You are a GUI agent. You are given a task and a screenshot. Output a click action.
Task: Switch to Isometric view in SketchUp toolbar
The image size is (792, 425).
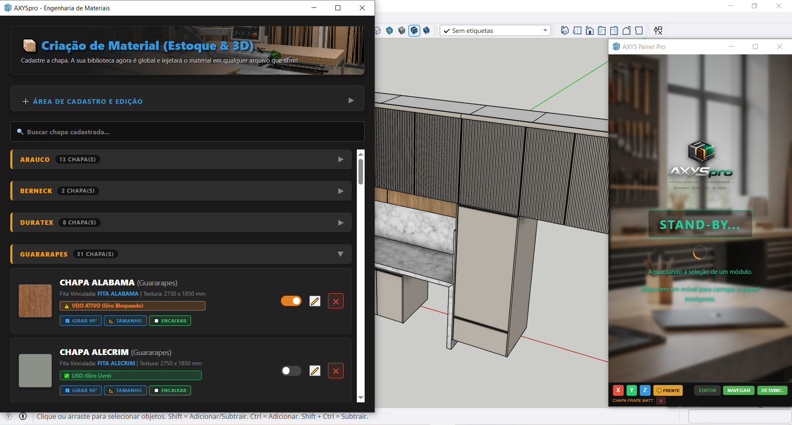(565, 30)
